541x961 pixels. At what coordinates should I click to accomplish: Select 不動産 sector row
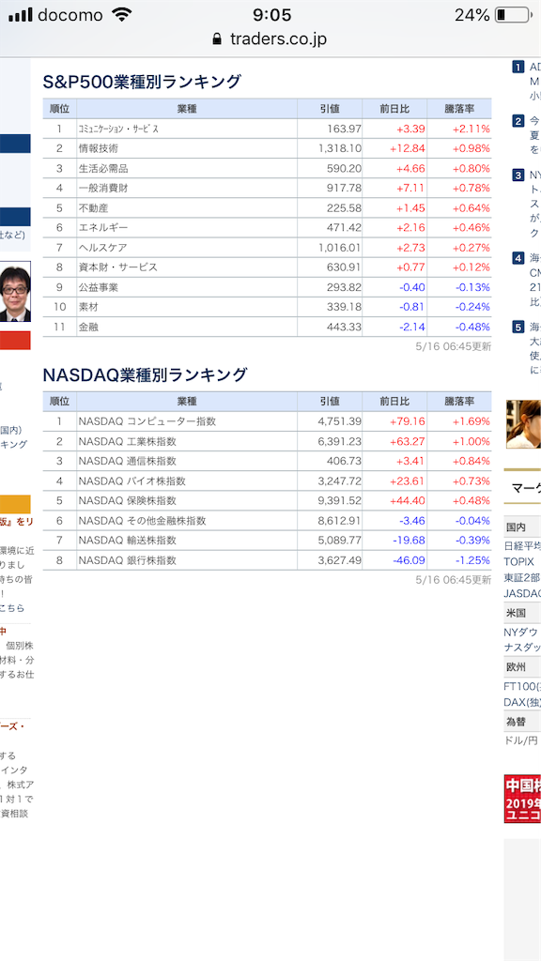coord(267,207)
